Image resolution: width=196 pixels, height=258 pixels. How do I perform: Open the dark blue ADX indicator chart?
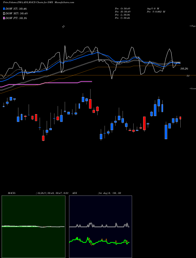101,227
